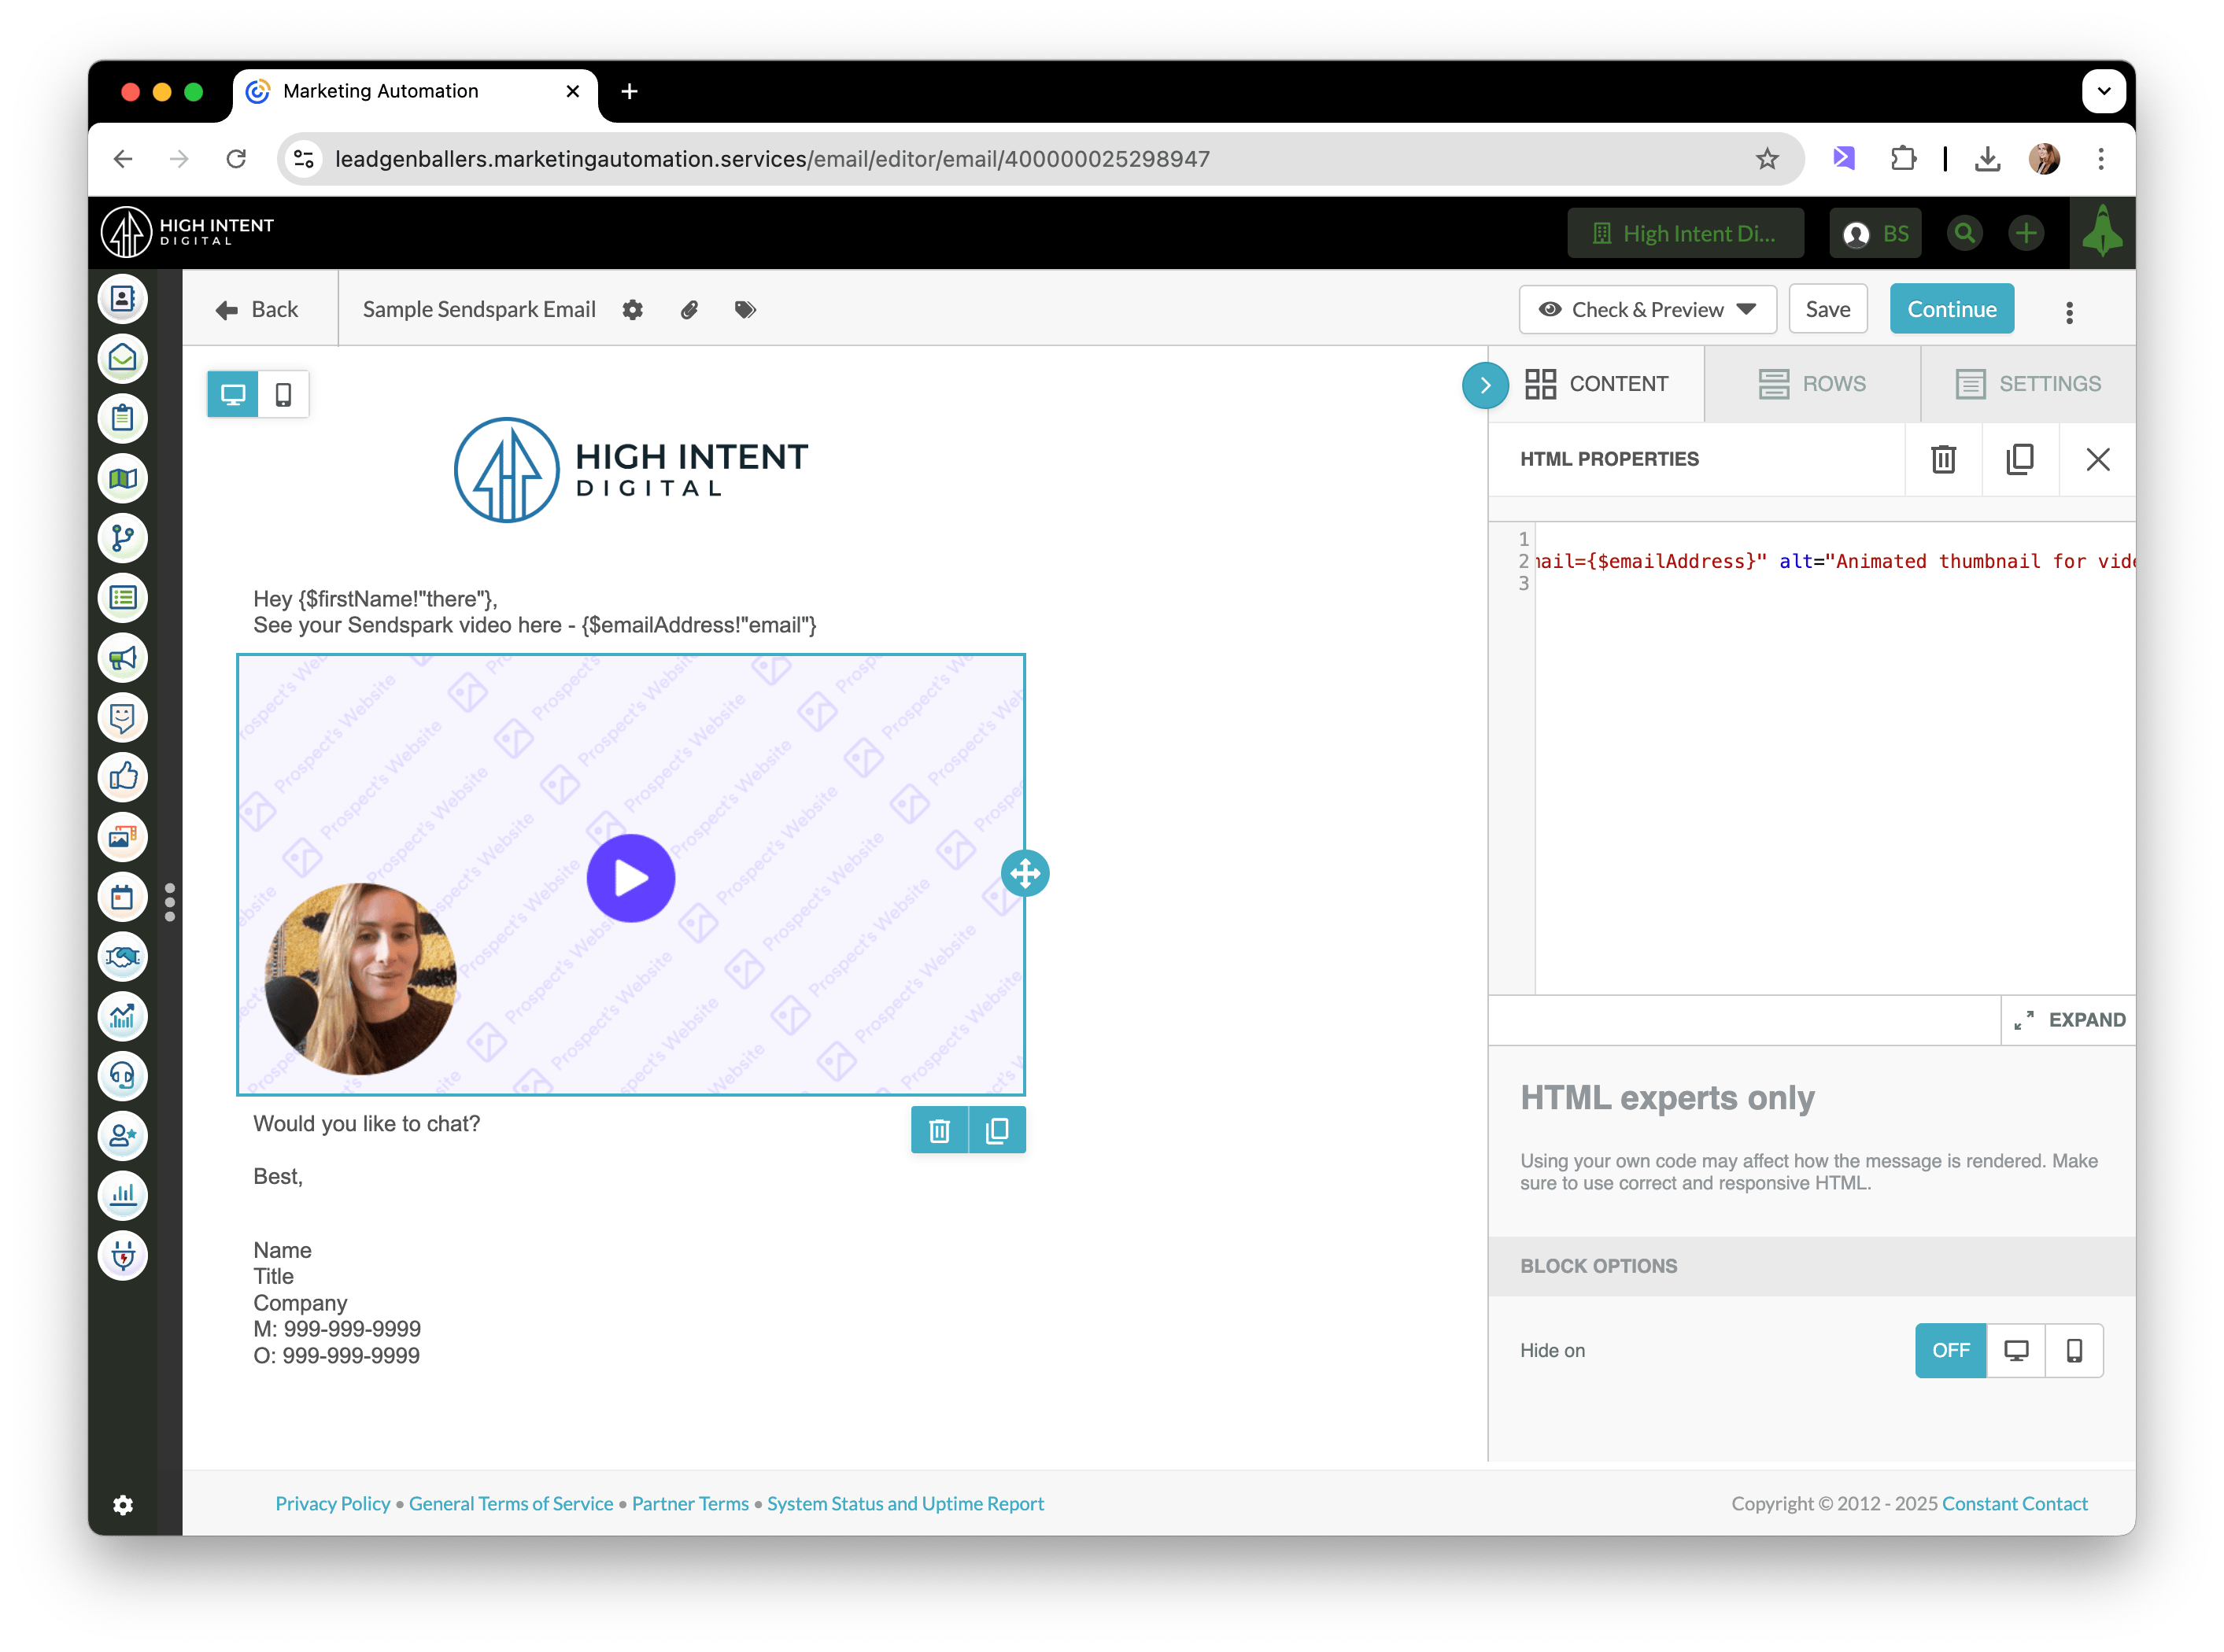Open the growth chart sidebar icon
This screenshot has width=2224, height=1652.
pos(123,1017)
